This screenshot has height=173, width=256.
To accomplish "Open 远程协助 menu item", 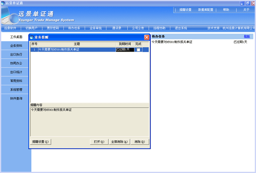I will click(159, 28).
